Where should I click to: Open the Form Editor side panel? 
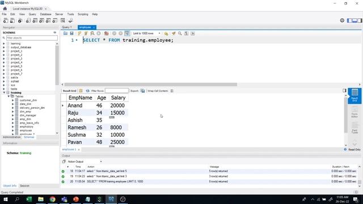[x=354, y=112]
